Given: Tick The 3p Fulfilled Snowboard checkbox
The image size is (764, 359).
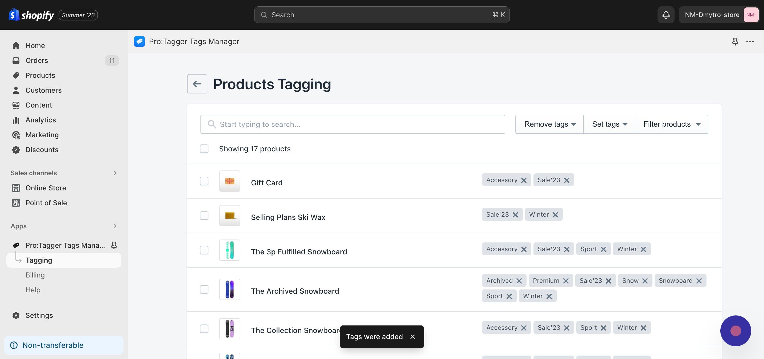Looking at the screenshot, I should [x=204, y=250].
